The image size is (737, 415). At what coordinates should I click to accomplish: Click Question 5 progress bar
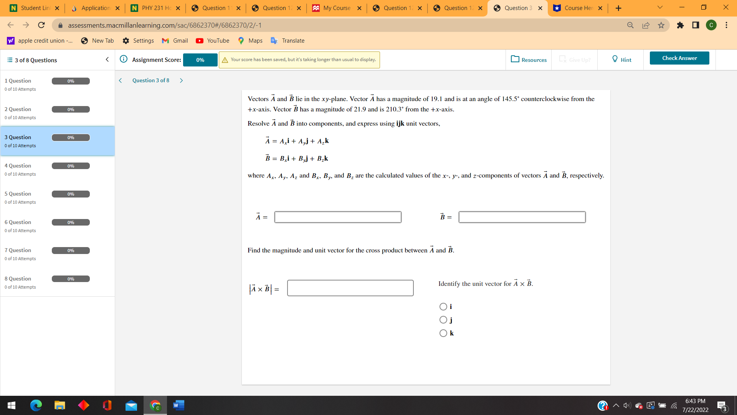(71, 194)
